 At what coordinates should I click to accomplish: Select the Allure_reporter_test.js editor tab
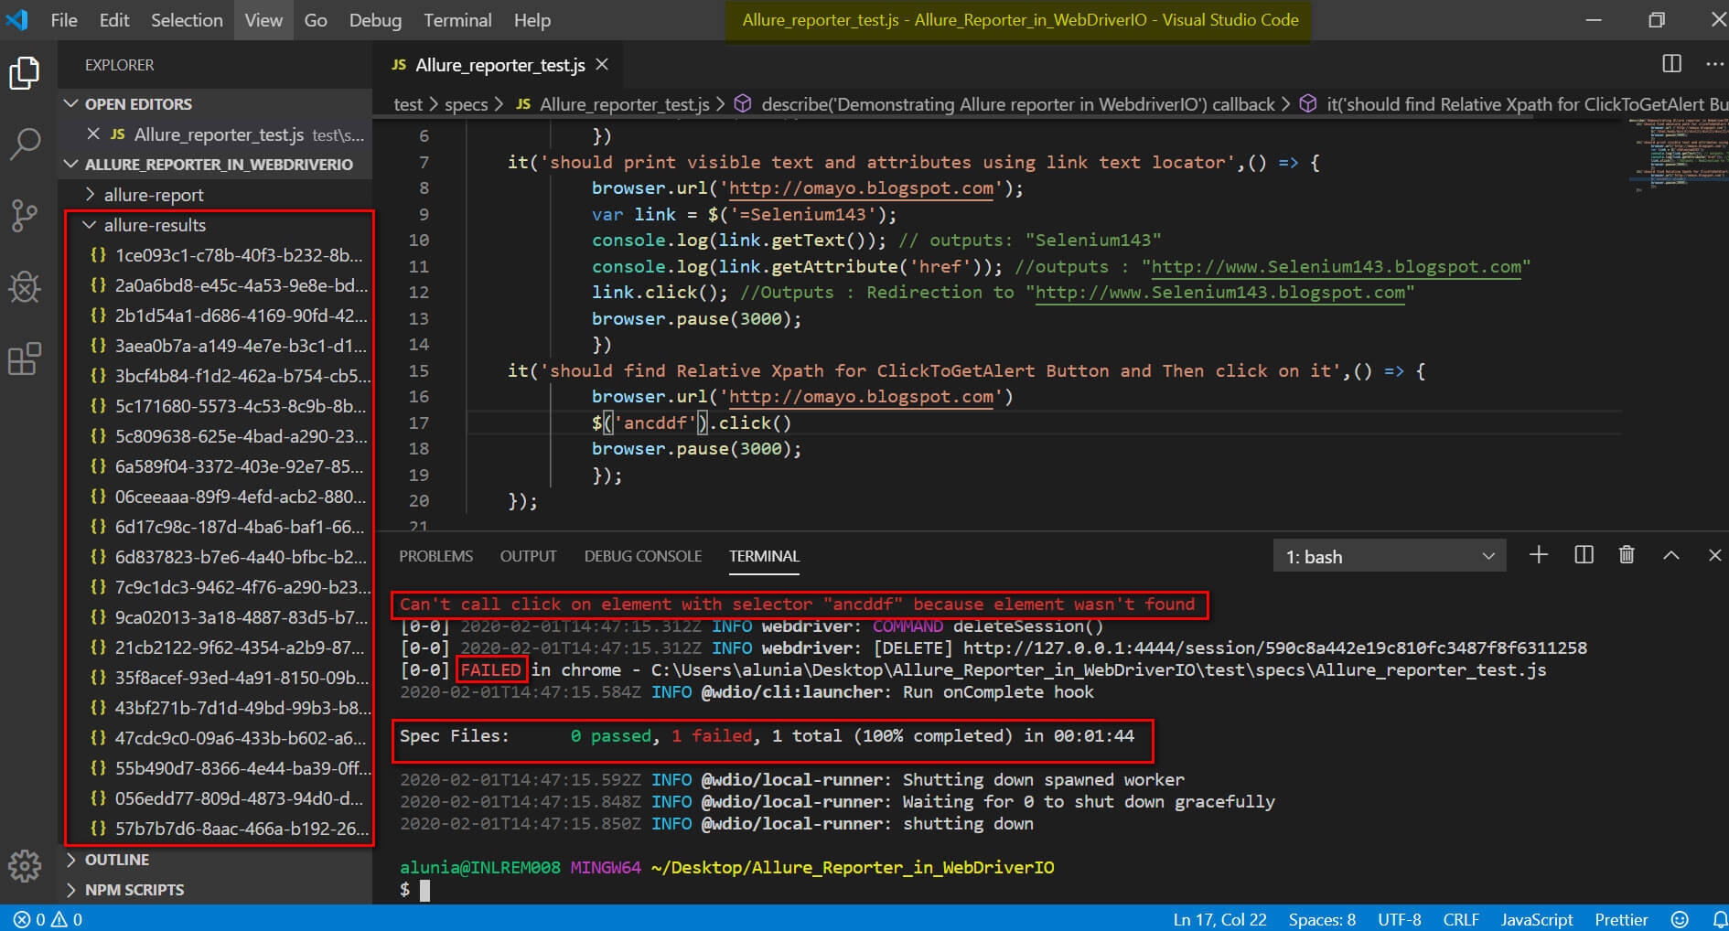coord(499,65)
